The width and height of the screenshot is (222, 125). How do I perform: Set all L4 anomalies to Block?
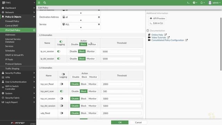coord(84,77)
